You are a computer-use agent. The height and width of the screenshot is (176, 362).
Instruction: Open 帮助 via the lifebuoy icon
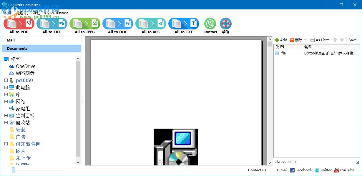click(x=225, y=23)
